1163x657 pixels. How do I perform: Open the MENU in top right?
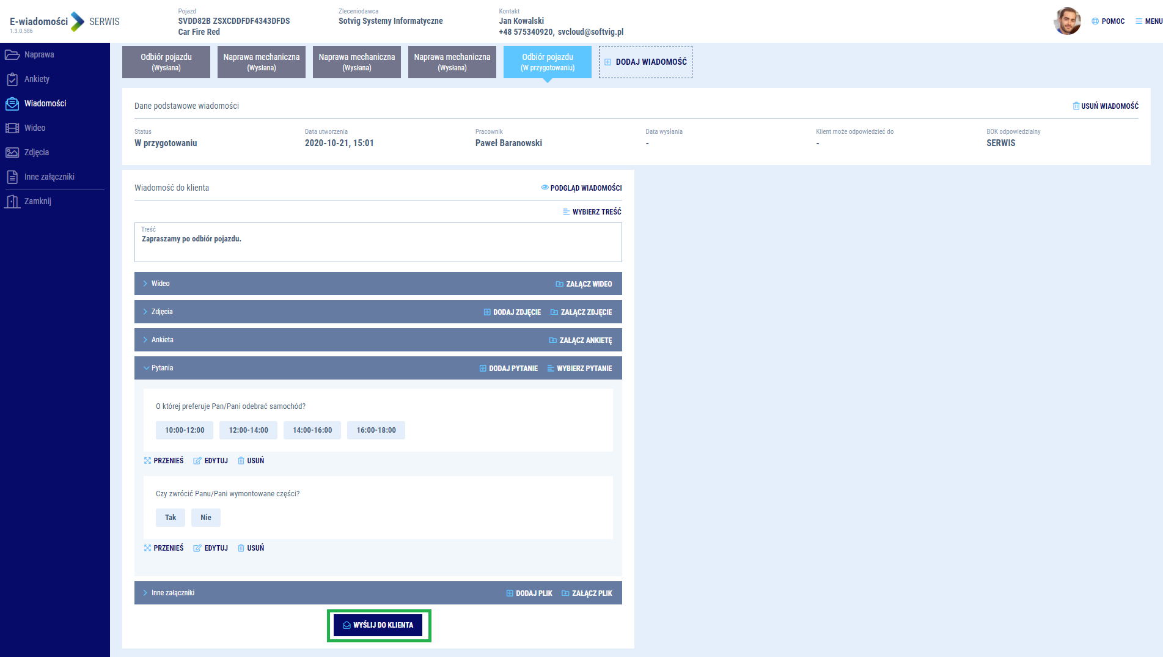pos(1148,21)
